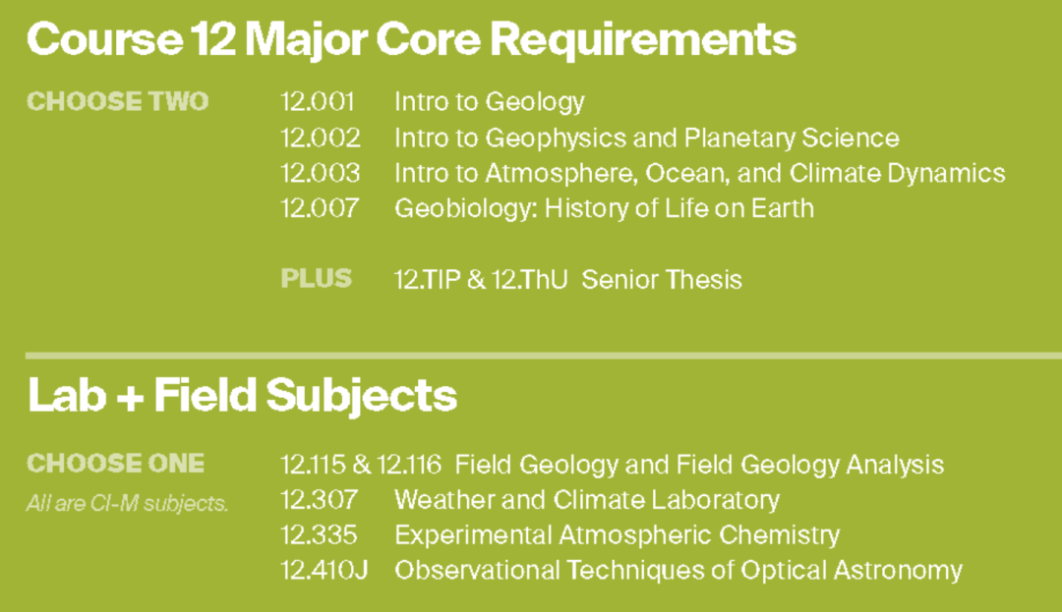Select course number 12.001
Viewport: 1062px width, 612px height.
[x=317, y=102]
